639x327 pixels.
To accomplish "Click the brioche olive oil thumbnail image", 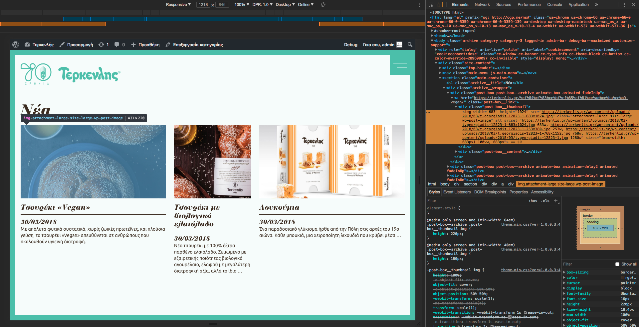I will coord(213,162).
